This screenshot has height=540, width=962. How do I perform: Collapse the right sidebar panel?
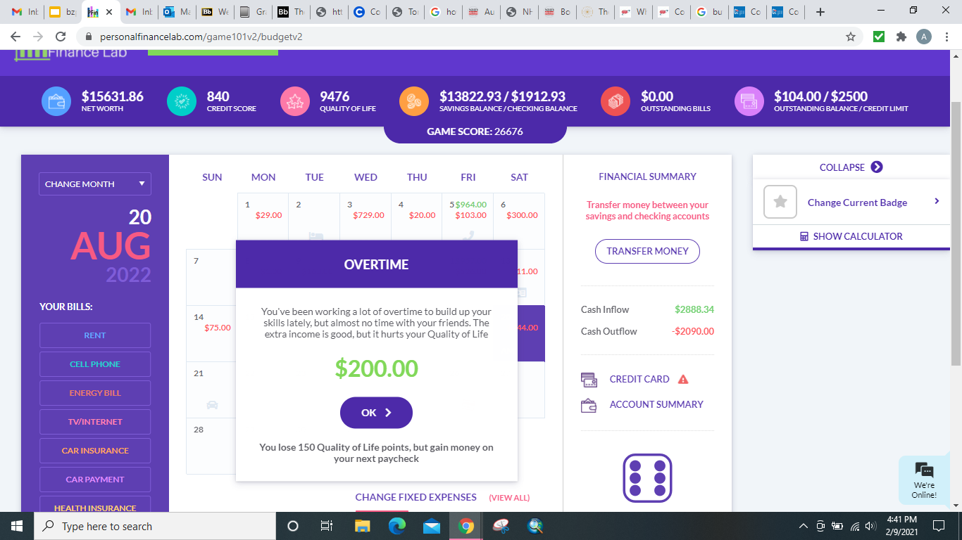pyautogui.click(x=850, y=167)
